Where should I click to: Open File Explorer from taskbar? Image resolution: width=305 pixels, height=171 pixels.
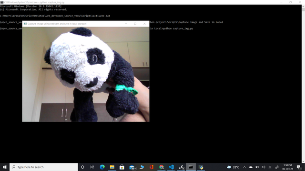pyautogui.click(x=112, y=167)
